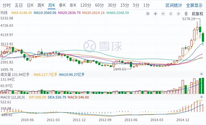Move chart right with the arrow icon

click(178, 14)
